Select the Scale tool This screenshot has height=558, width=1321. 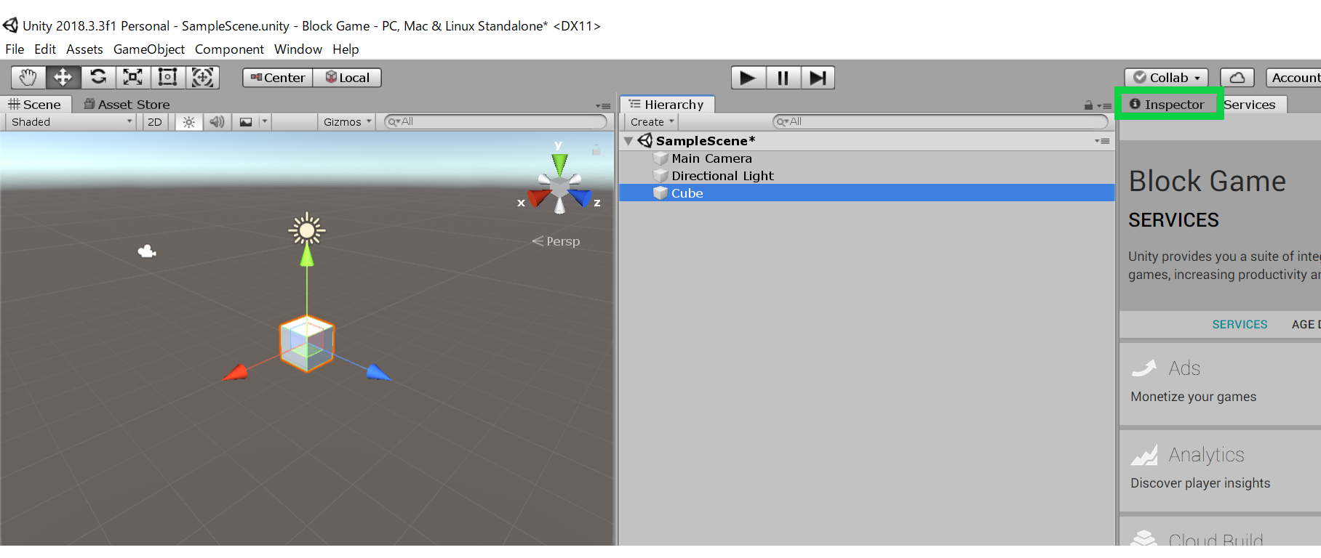pyautogui.click(x=133, y=77)
